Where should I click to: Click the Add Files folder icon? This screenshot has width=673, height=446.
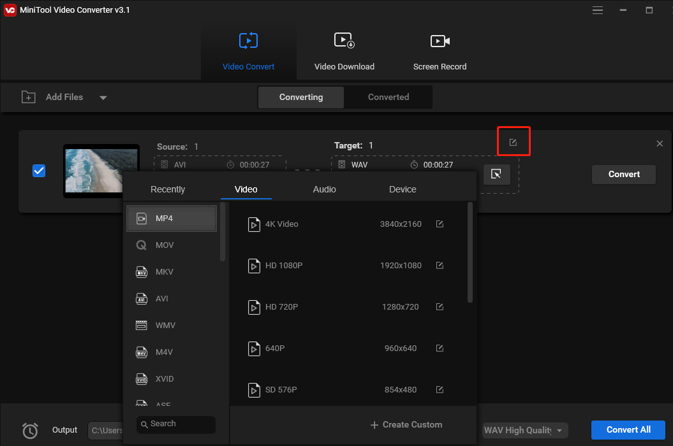point(28,97)
